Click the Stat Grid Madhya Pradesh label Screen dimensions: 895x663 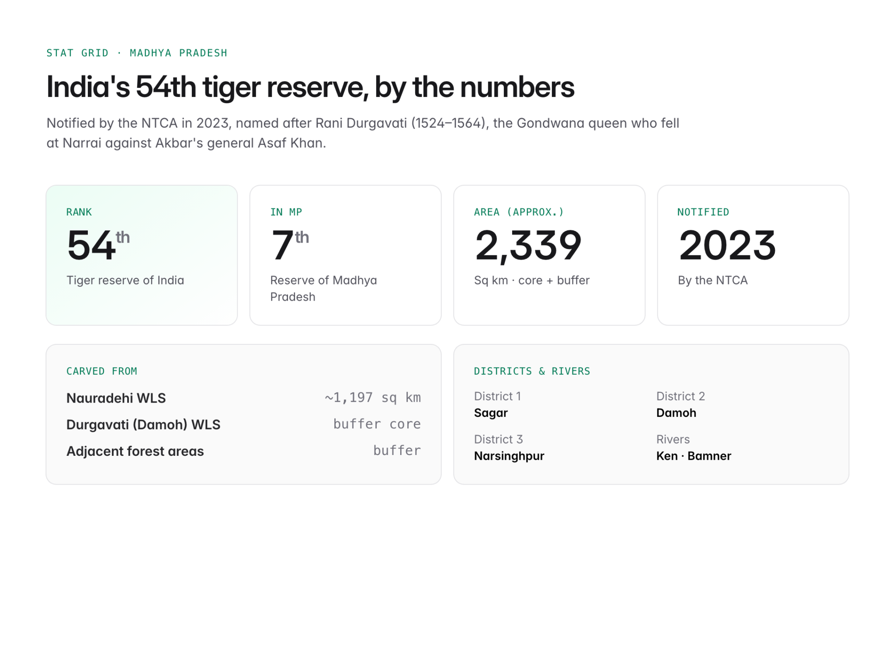(x=137, y=53)
